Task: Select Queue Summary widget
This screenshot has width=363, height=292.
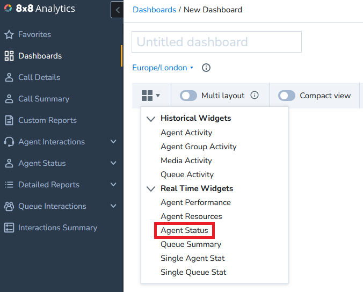Action: click(191, 244)
